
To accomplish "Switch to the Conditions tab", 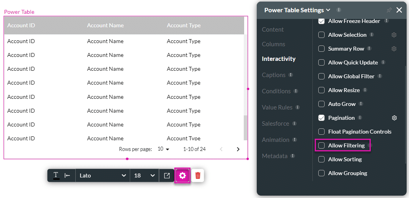I will coord(276,91).
